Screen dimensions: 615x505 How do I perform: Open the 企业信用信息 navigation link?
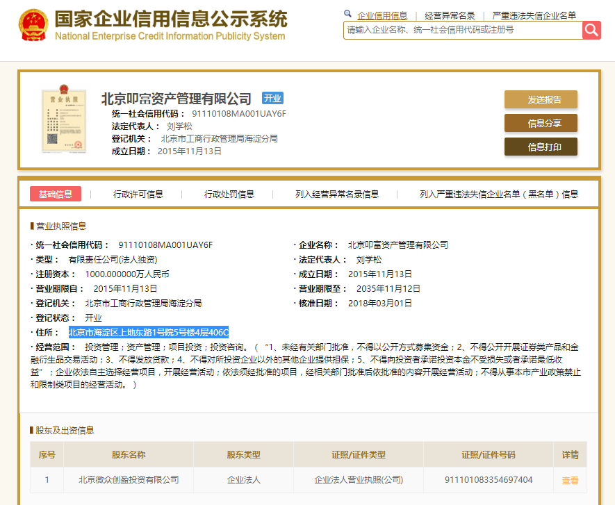(x=382, y=14)
